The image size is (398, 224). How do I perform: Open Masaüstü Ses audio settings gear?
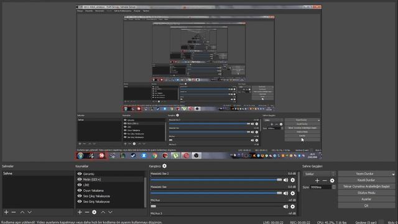(x=293, y=194)
